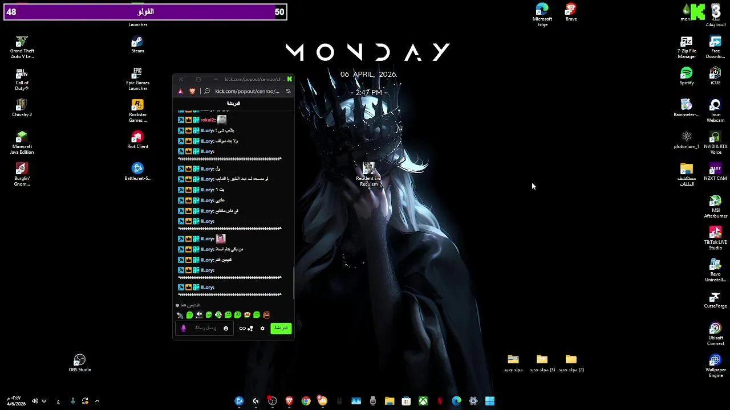730x410 pixels.
Task: Open CurseForge desktop shortcut
Action: pyautogui.click(x=715, y=299)
